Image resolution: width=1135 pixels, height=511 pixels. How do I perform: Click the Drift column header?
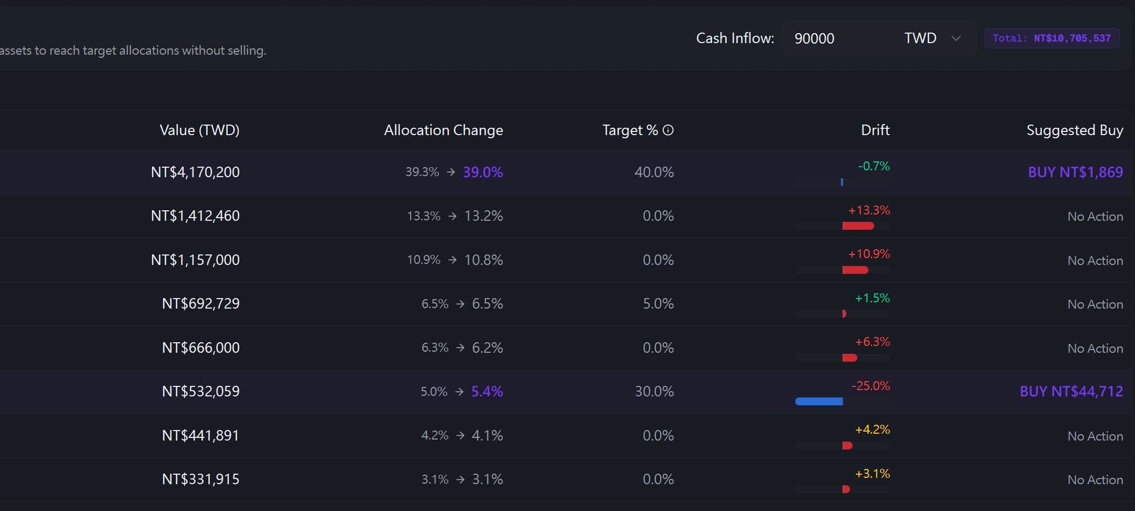coord(875,130)
